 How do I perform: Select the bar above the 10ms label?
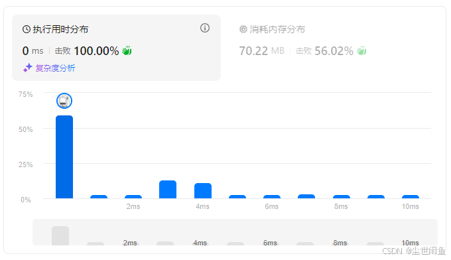[x=411, y=197]
